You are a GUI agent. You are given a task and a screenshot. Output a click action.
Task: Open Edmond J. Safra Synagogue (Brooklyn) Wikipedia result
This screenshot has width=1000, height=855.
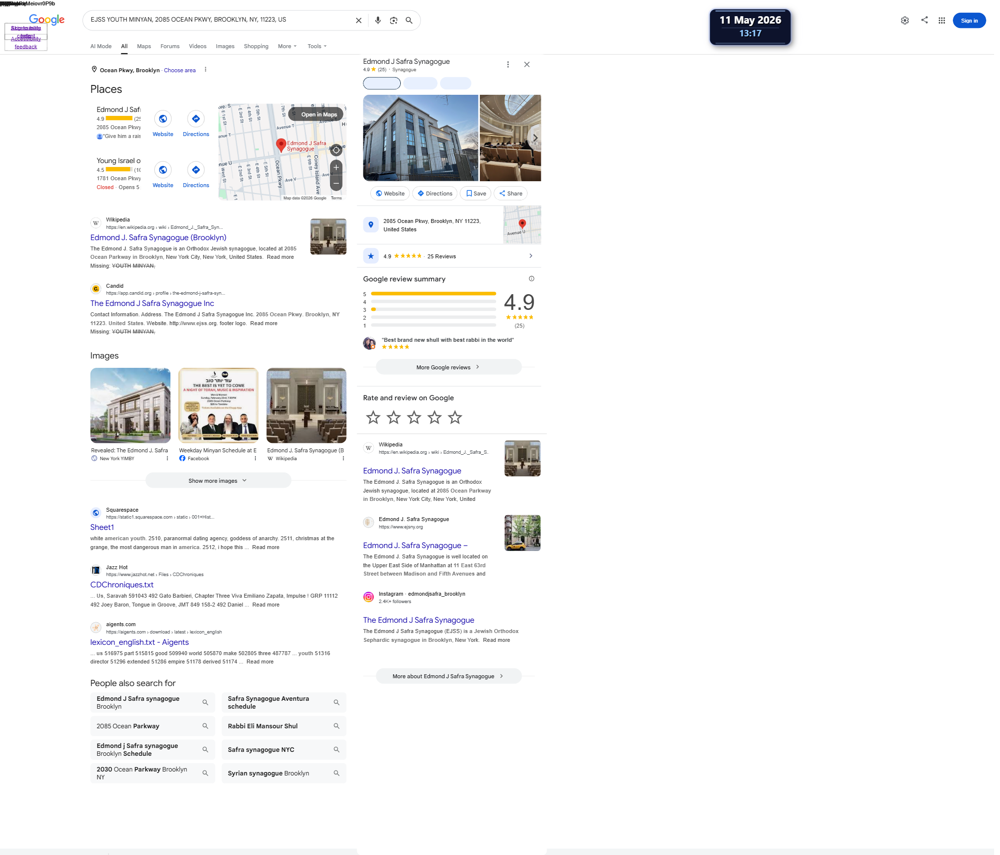(158, 238)
